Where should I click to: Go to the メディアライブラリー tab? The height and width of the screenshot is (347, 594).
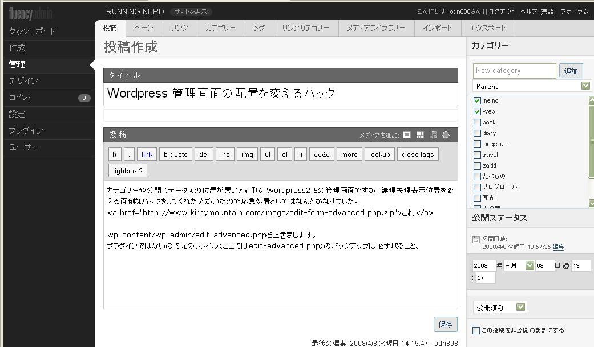coord(376,28)
